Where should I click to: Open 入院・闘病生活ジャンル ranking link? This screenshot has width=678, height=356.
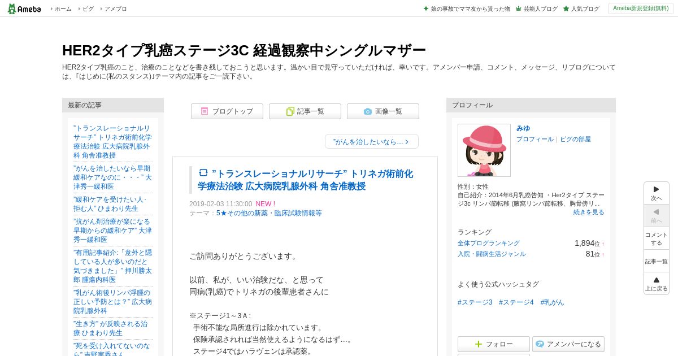click(x=492, y=254)
